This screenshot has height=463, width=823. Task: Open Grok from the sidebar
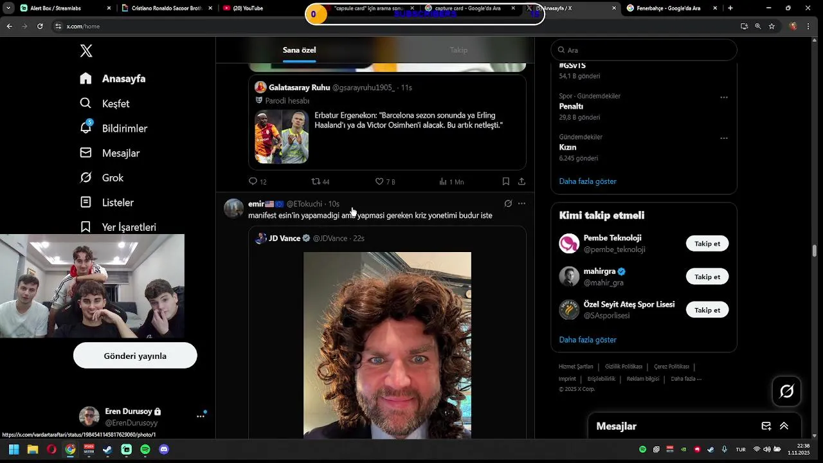(102, 177)
